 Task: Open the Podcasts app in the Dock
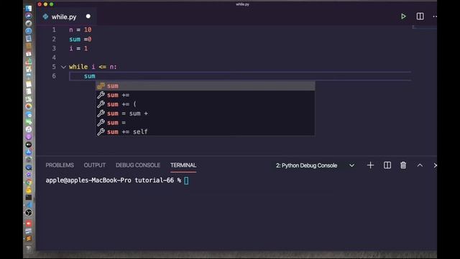29,137
